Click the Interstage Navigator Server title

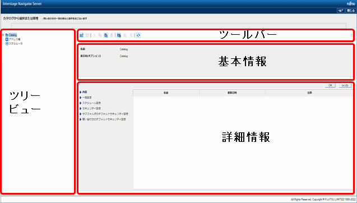(x=22, y=4)
